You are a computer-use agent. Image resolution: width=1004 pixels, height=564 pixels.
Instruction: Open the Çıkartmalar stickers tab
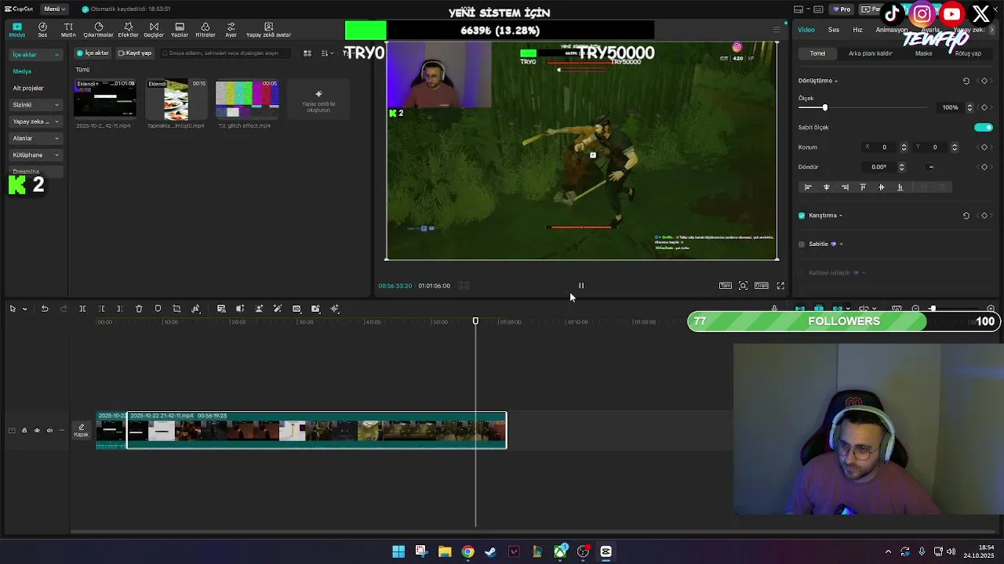click(99, 30)
